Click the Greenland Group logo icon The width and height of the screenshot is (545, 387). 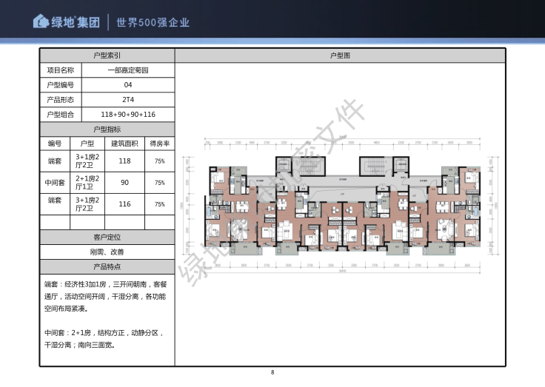pyautogui.click(x=41, y=21)
